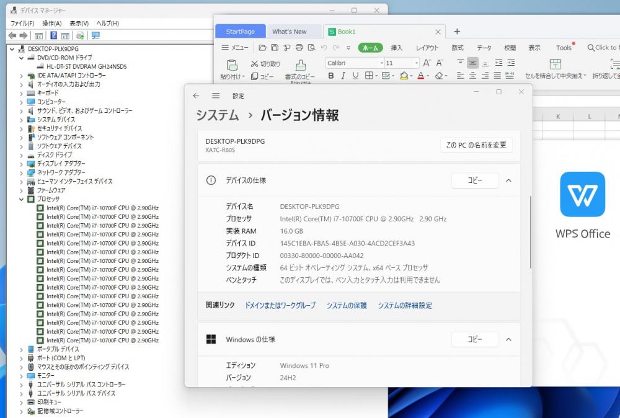Open ファイル(F) menu in Device Manager
This screenshot has height=418, width=620.
coord(22,24)
